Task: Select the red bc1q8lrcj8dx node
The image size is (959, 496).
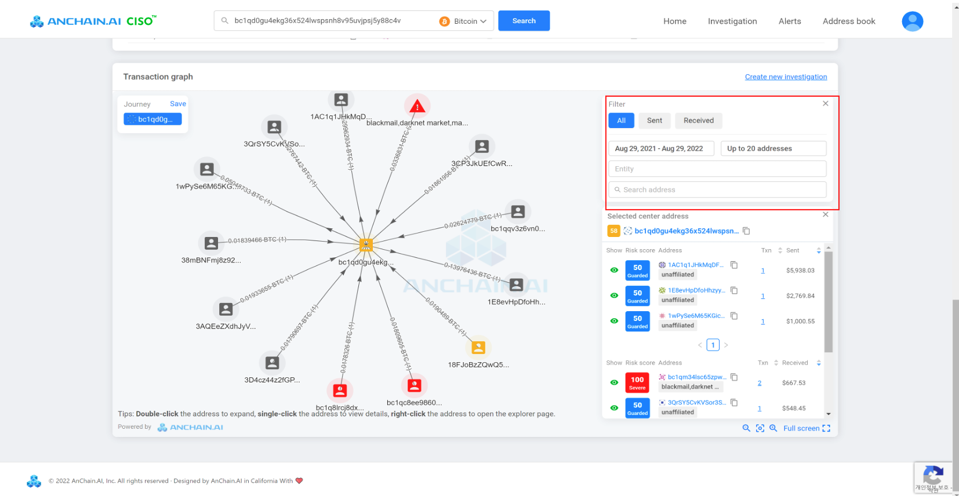Action: 340,390
